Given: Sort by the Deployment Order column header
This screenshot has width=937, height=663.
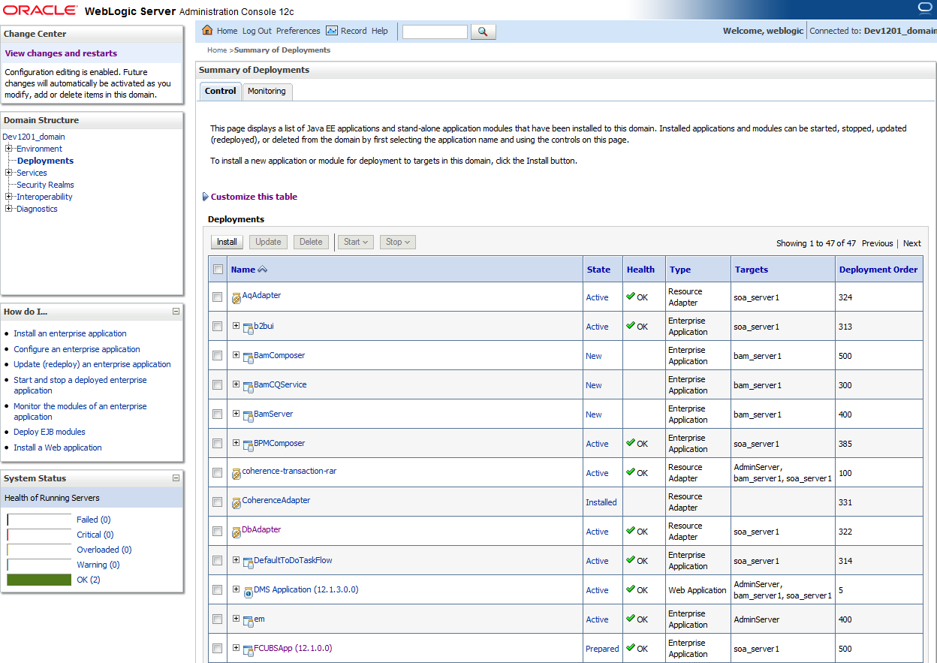Looking at the screenshot, I should [x=878, y=270].
